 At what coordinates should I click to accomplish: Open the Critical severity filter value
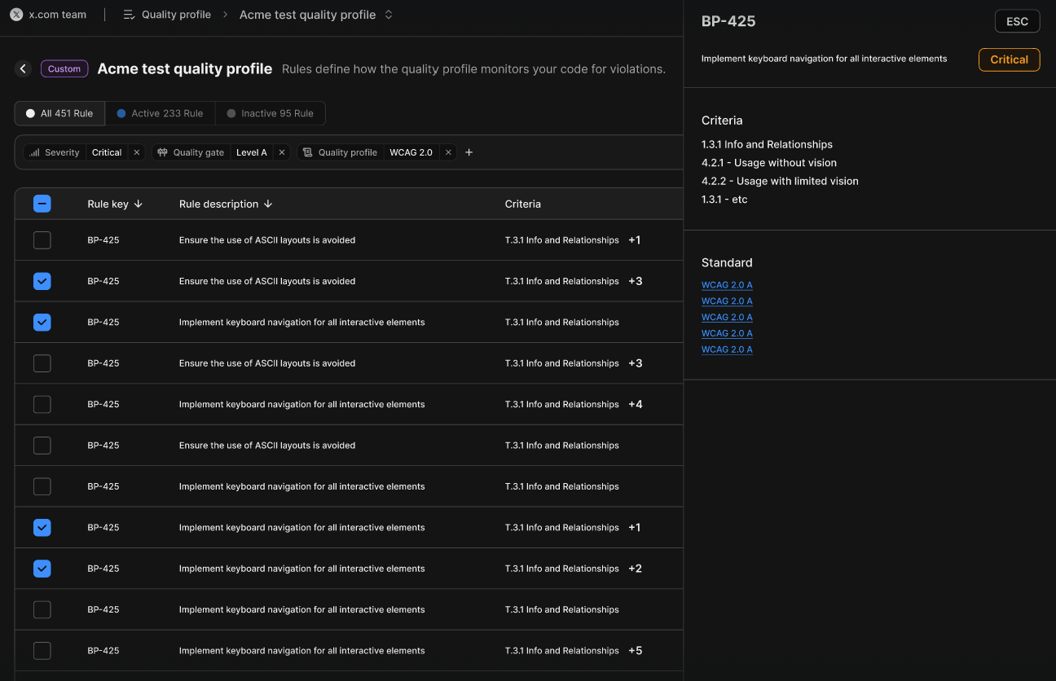click(x=107, y=152)
